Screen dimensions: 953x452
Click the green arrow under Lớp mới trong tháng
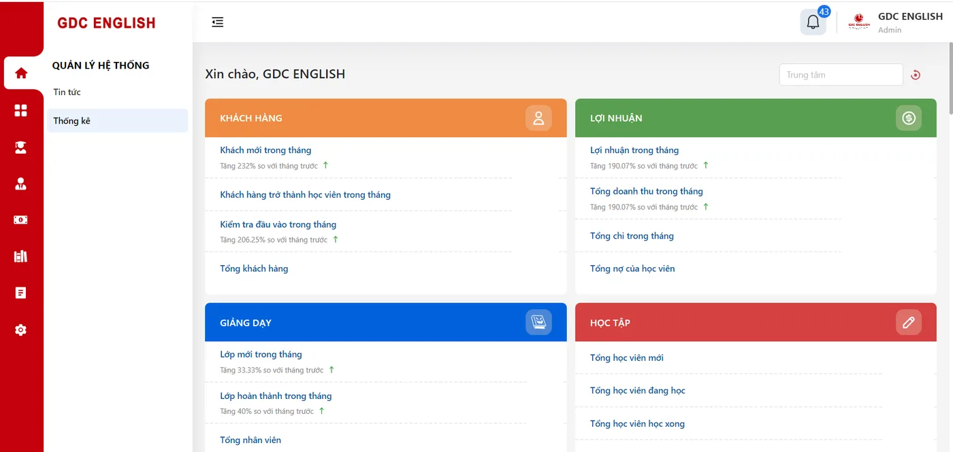[x=332, y=370]
